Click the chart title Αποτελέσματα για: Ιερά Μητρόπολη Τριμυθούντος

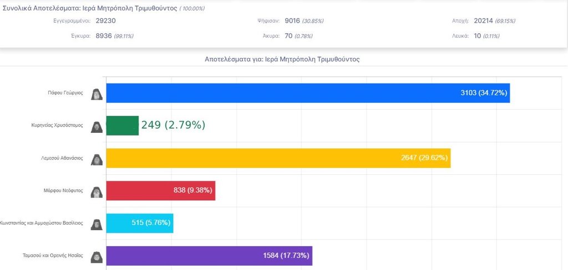282,59
